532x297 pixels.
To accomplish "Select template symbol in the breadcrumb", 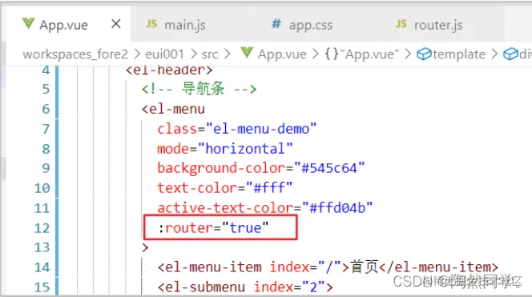I will 459,54.
